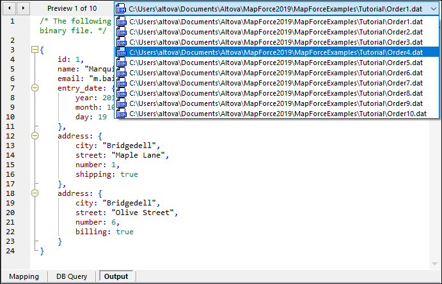Image resolution: width=442 pixels, height=284 pixels.
Task: Pick Order8.dat from the file list
Action: click(275, 93)
